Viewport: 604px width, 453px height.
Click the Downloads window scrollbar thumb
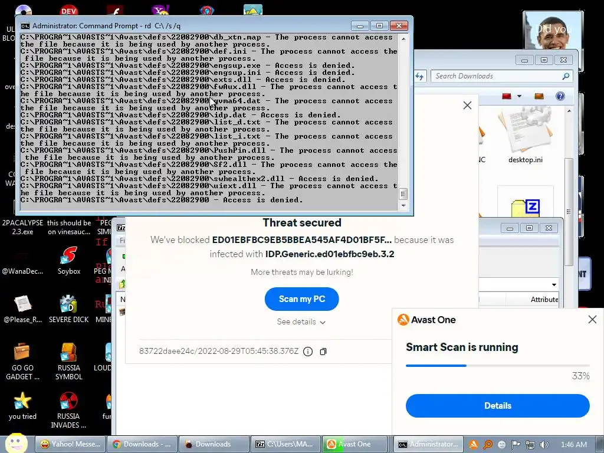pyautogui.click(x=569, y=211)
